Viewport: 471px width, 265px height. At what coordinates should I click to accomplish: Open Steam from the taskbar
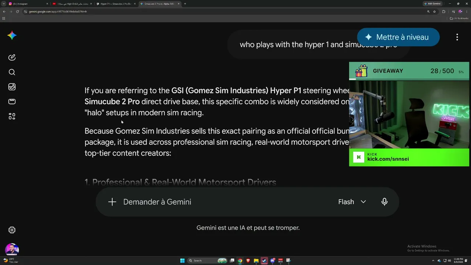pyautogui.click(x=264, y=261)
